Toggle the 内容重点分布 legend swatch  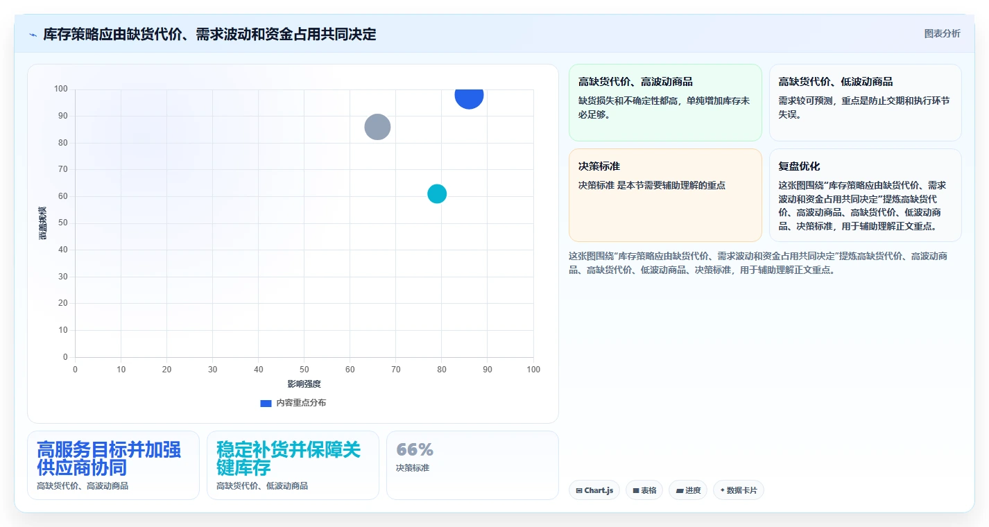(x=266, y=403)
